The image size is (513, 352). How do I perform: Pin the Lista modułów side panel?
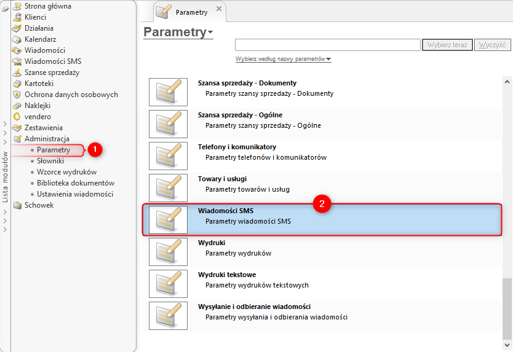pos(6,7)
